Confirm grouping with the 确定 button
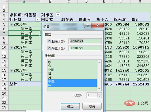This screenshot has height=112, width=151. click(x=70, y=106)
